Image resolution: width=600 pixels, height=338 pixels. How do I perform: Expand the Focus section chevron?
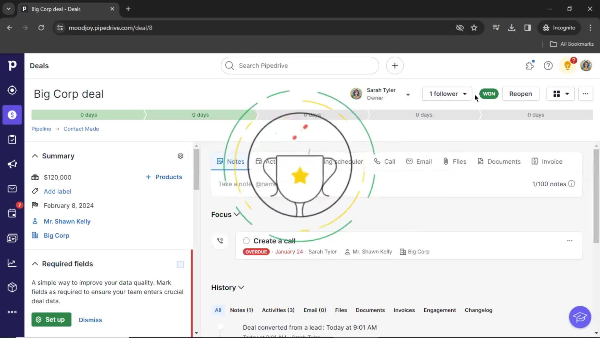[237, 214]
